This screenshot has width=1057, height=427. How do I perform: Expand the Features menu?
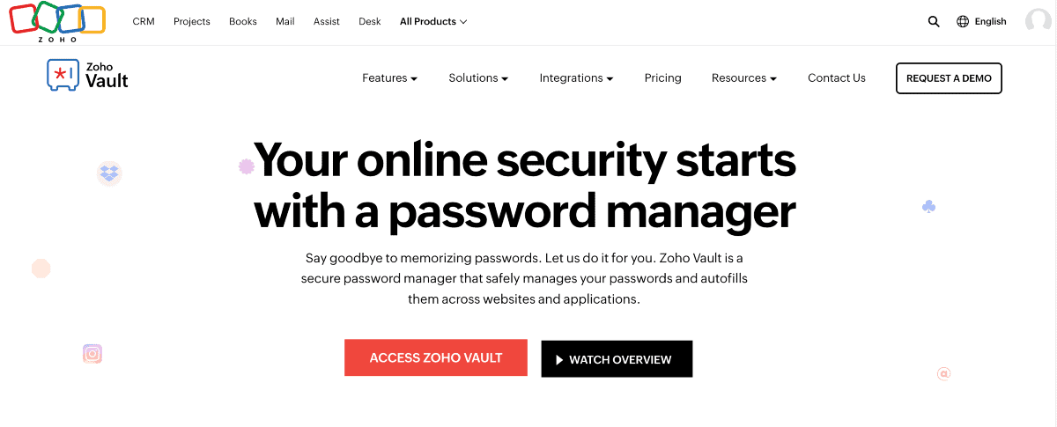click(x=389, y=78)
